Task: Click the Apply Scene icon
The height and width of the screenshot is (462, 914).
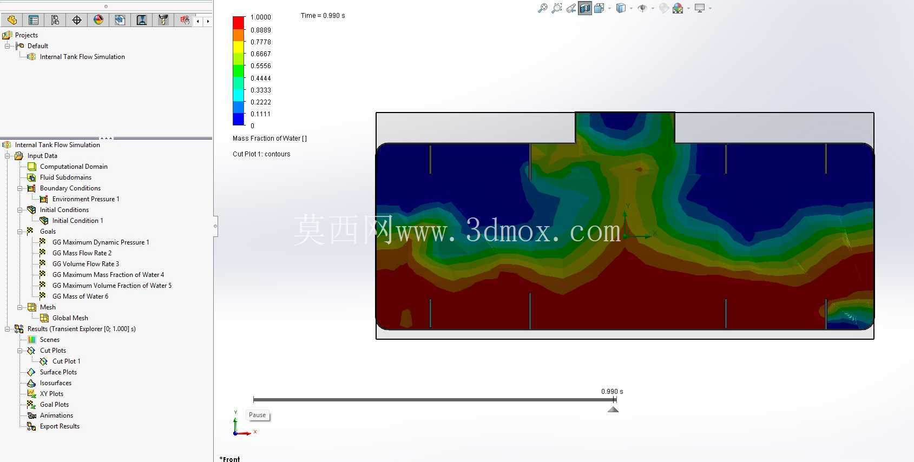Action: click(x=678, y=8)
